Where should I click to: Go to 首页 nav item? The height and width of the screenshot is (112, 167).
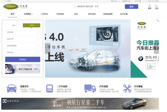(13, 14)
